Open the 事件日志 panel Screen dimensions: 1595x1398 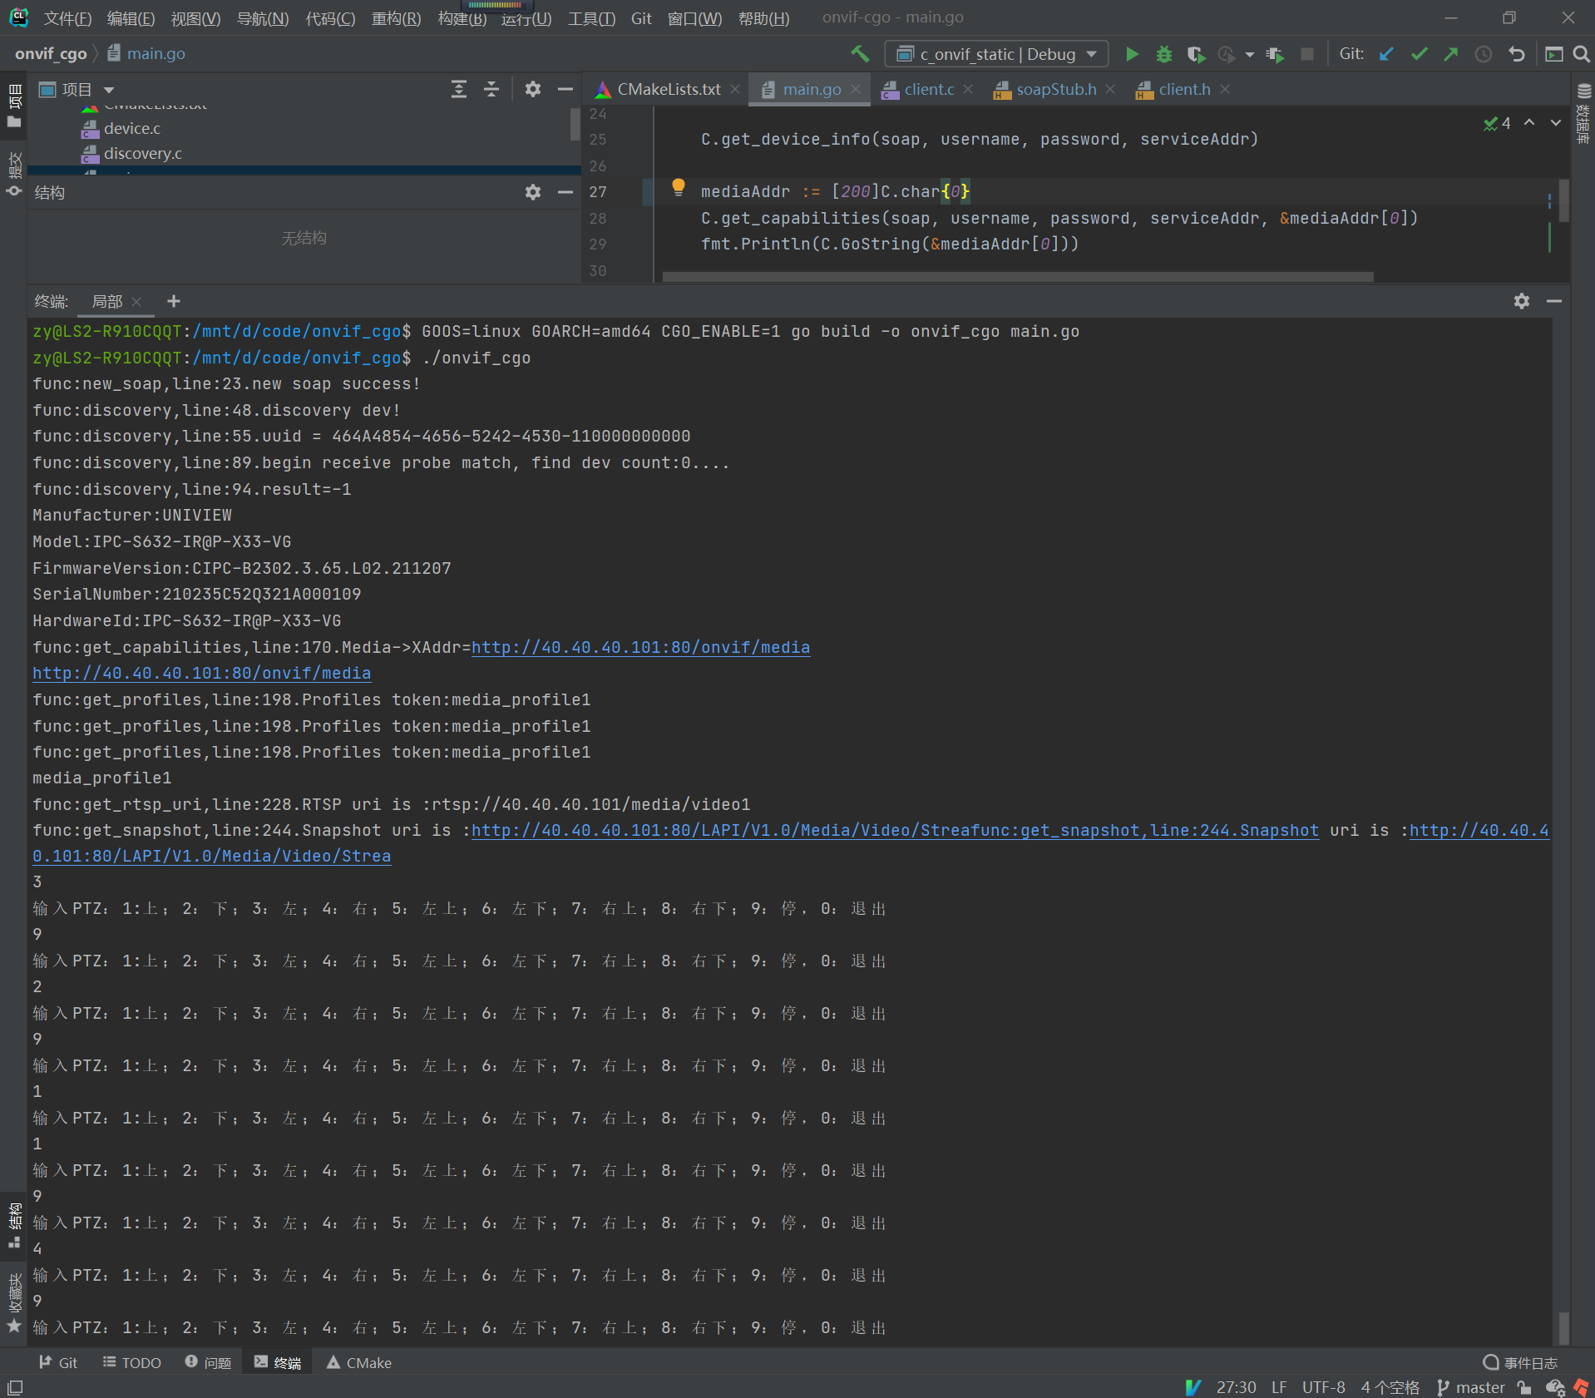coord(1530,1362)
